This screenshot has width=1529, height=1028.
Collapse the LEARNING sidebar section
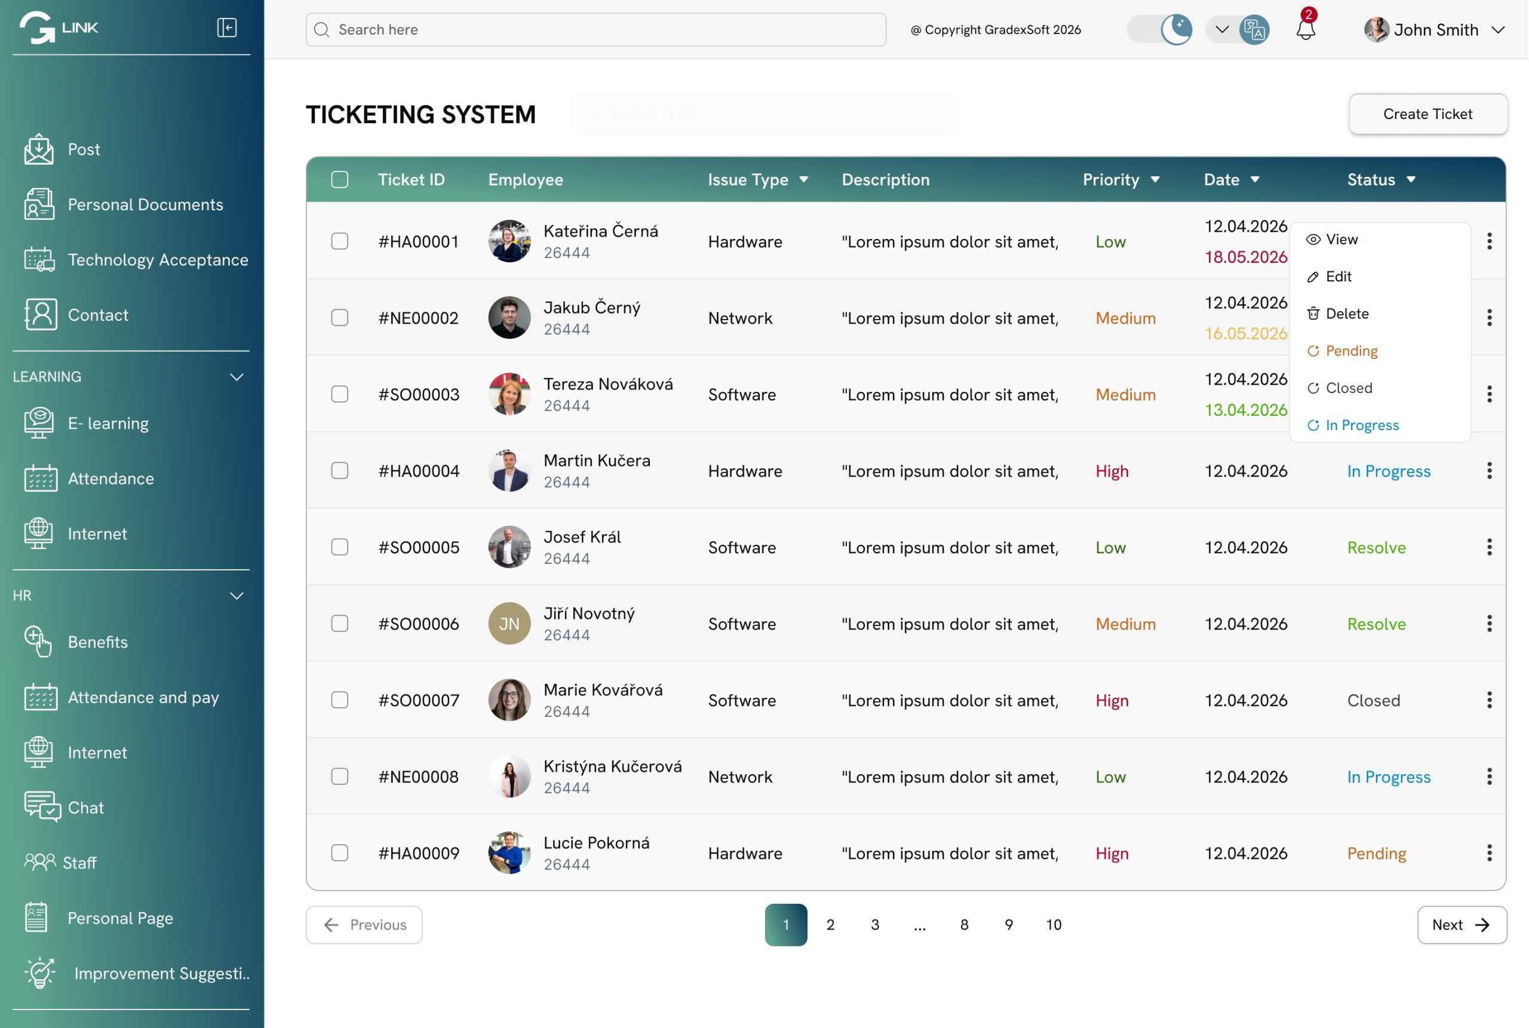click(x=236, y=376)
